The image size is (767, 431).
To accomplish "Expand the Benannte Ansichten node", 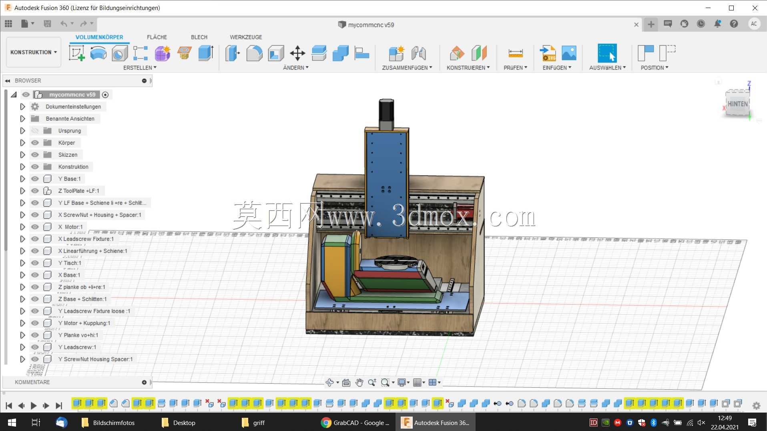I will tap(22, 119).
